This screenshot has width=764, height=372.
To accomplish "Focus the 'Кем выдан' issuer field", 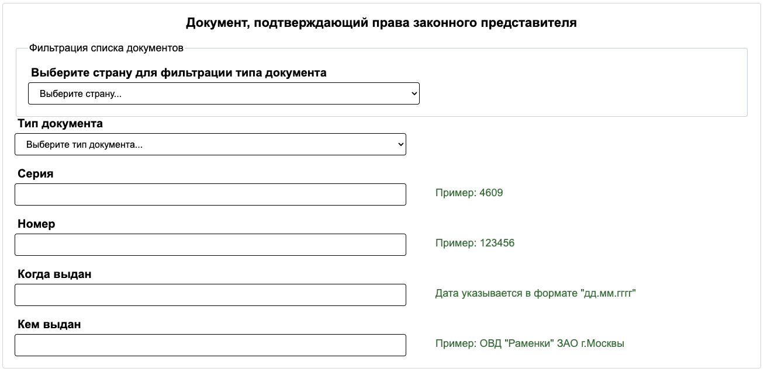I will coord(210,345).
